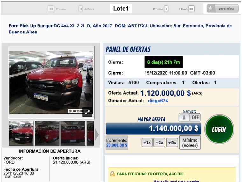Go to first lot with double-left arrow
This screenshot has width=242, height=182.
tap(51, 9)
